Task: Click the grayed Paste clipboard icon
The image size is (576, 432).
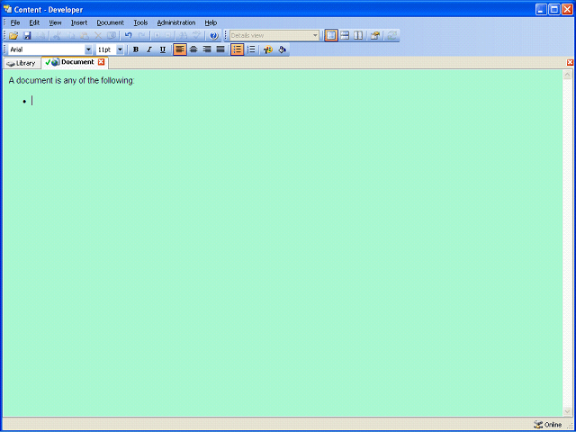Action: (x=85, y=36)
